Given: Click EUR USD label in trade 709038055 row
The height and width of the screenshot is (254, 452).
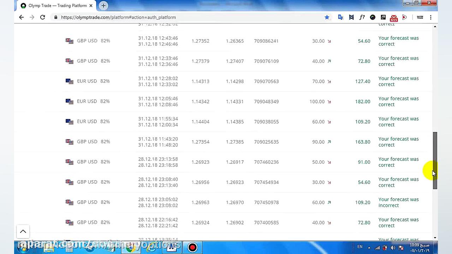Looking at the screenshot, I should (x=87, y=121).
